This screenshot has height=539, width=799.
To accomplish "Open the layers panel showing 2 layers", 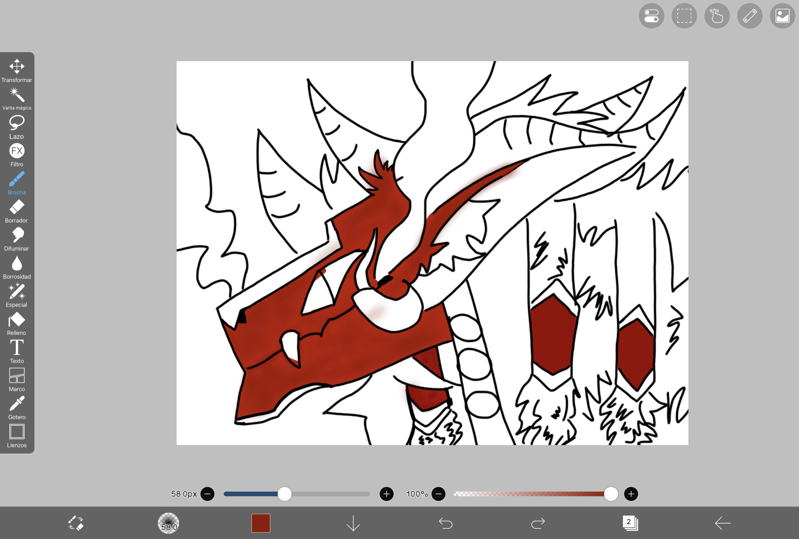I will [630, 523].
